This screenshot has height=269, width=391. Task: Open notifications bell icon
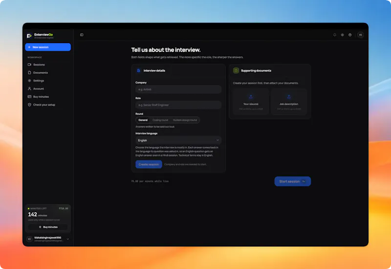click(x=335, y=35)
